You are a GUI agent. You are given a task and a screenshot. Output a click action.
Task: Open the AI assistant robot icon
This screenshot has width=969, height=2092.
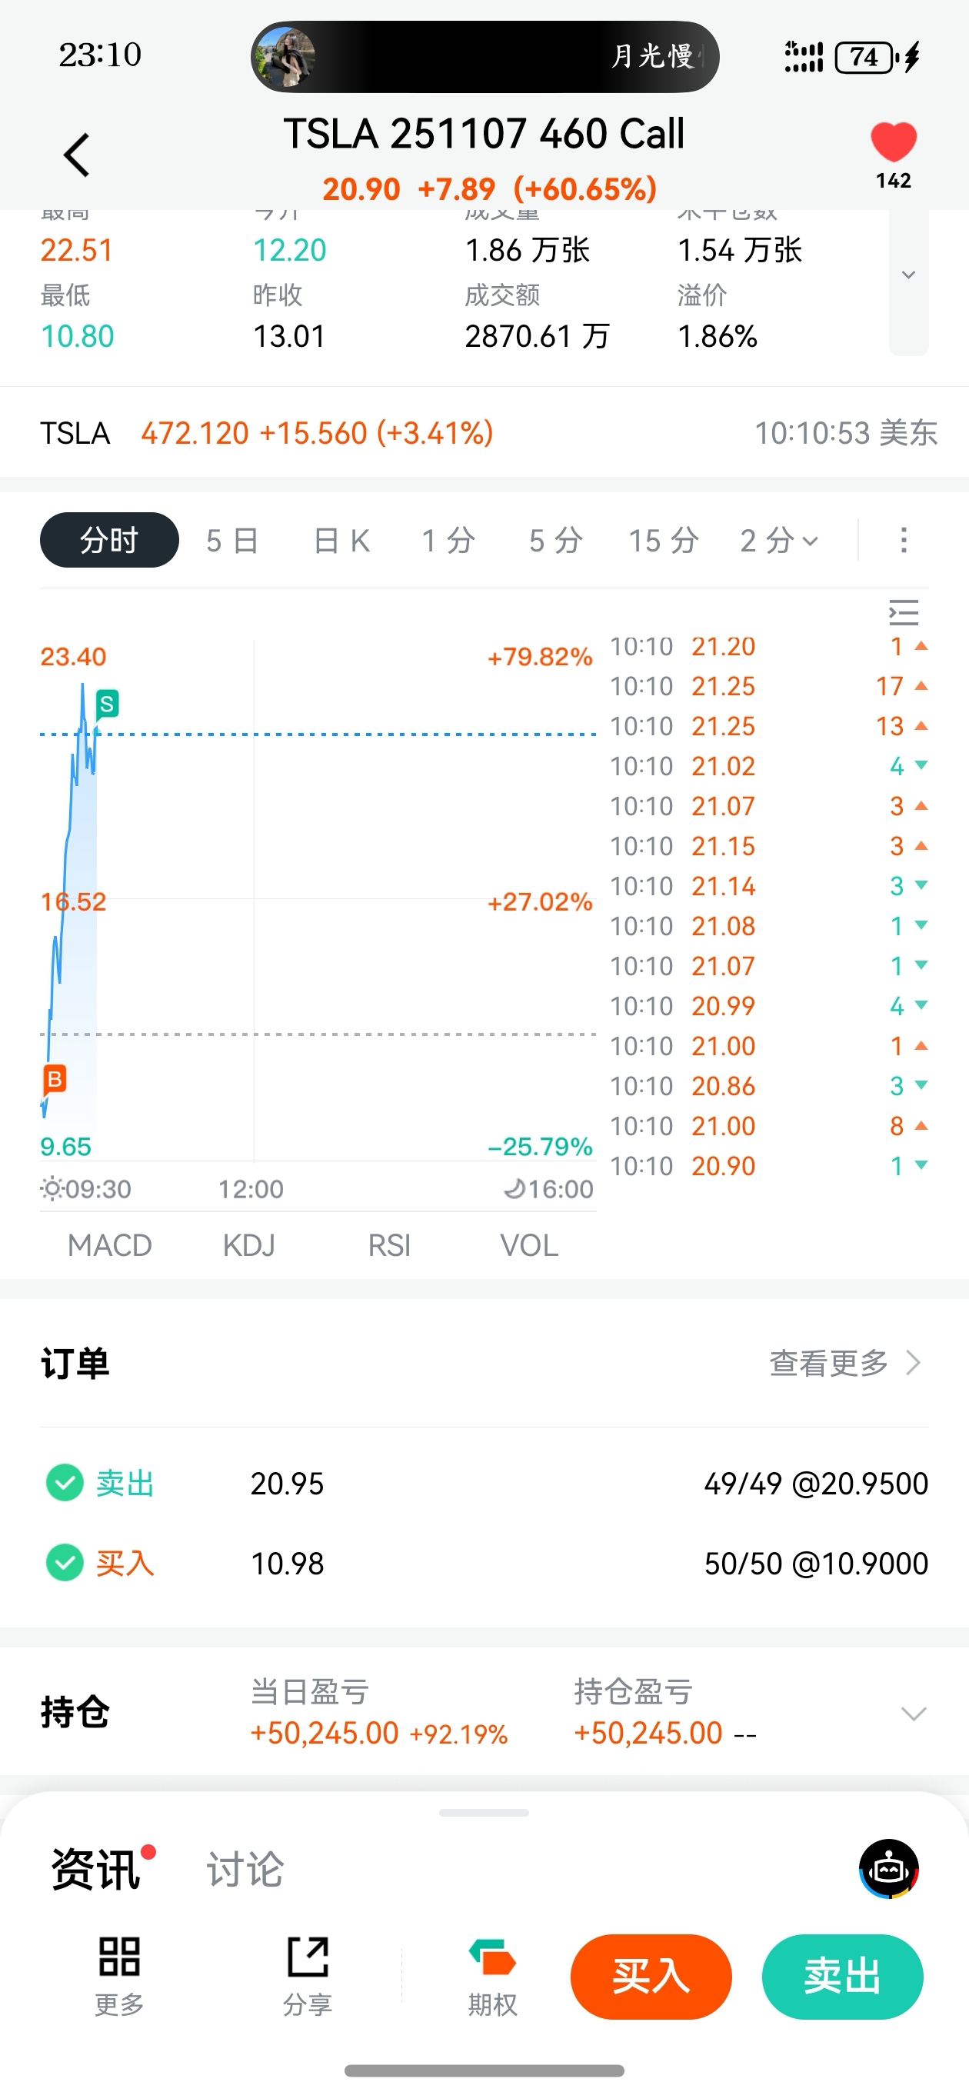[x=888, y=1869]
